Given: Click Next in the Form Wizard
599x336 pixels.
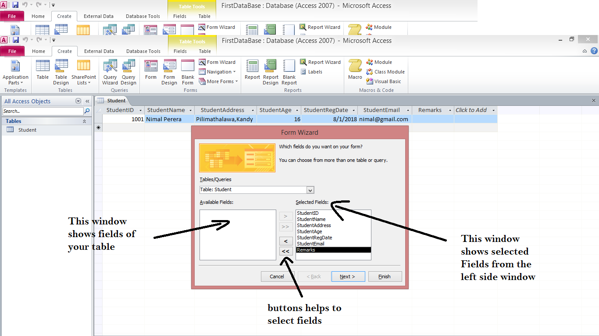Looking at the screenshot, I should [348, 276].
